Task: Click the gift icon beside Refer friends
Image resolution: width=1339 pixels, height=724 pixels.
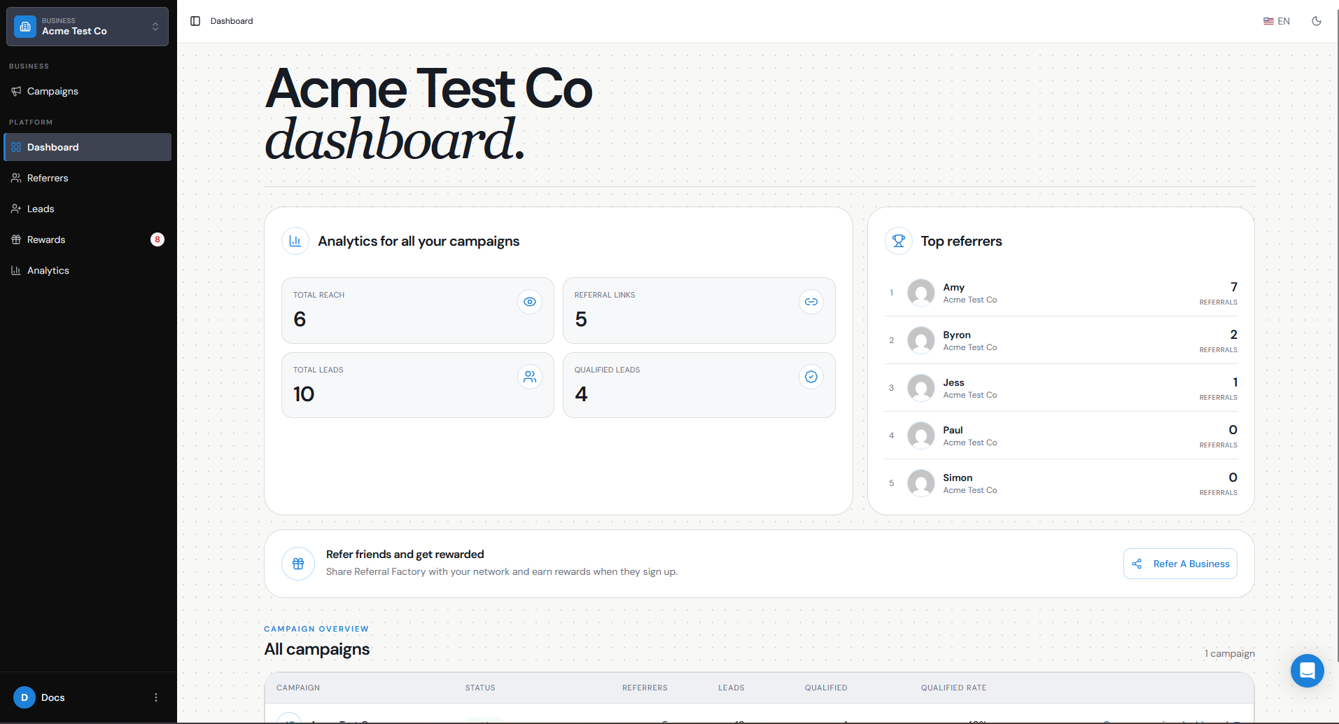Action: tap(298, 564)
